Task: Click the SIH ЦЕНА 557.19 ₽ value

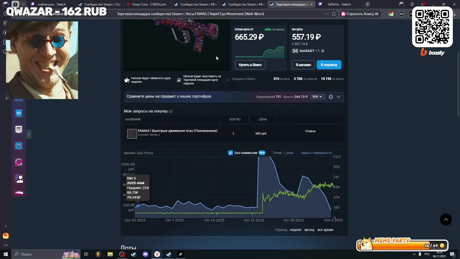Action: click(x=306, y=37)
